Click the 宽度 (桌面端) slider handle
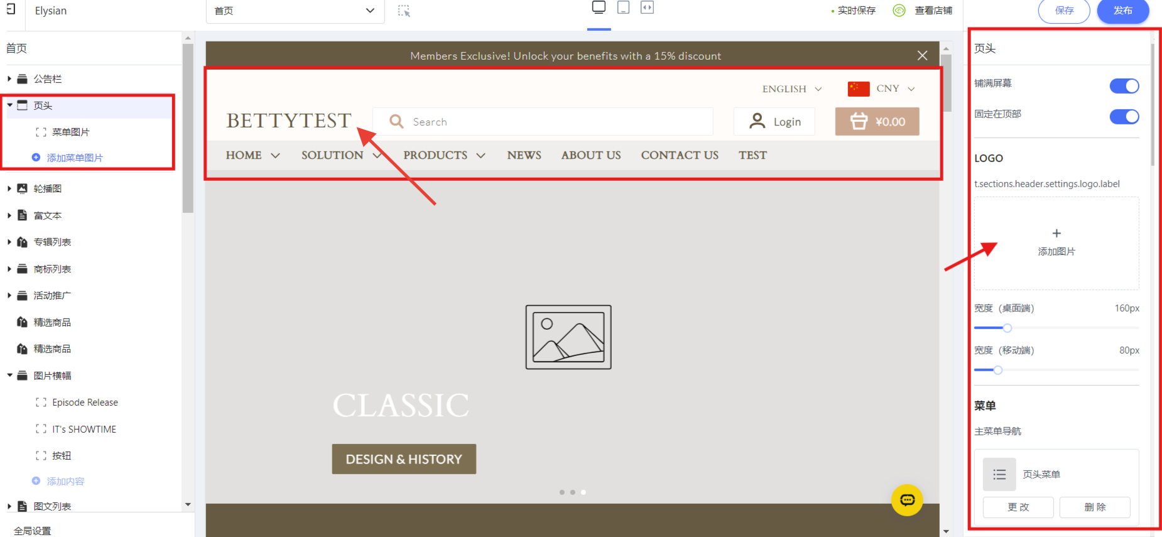 click(1007, 328)
